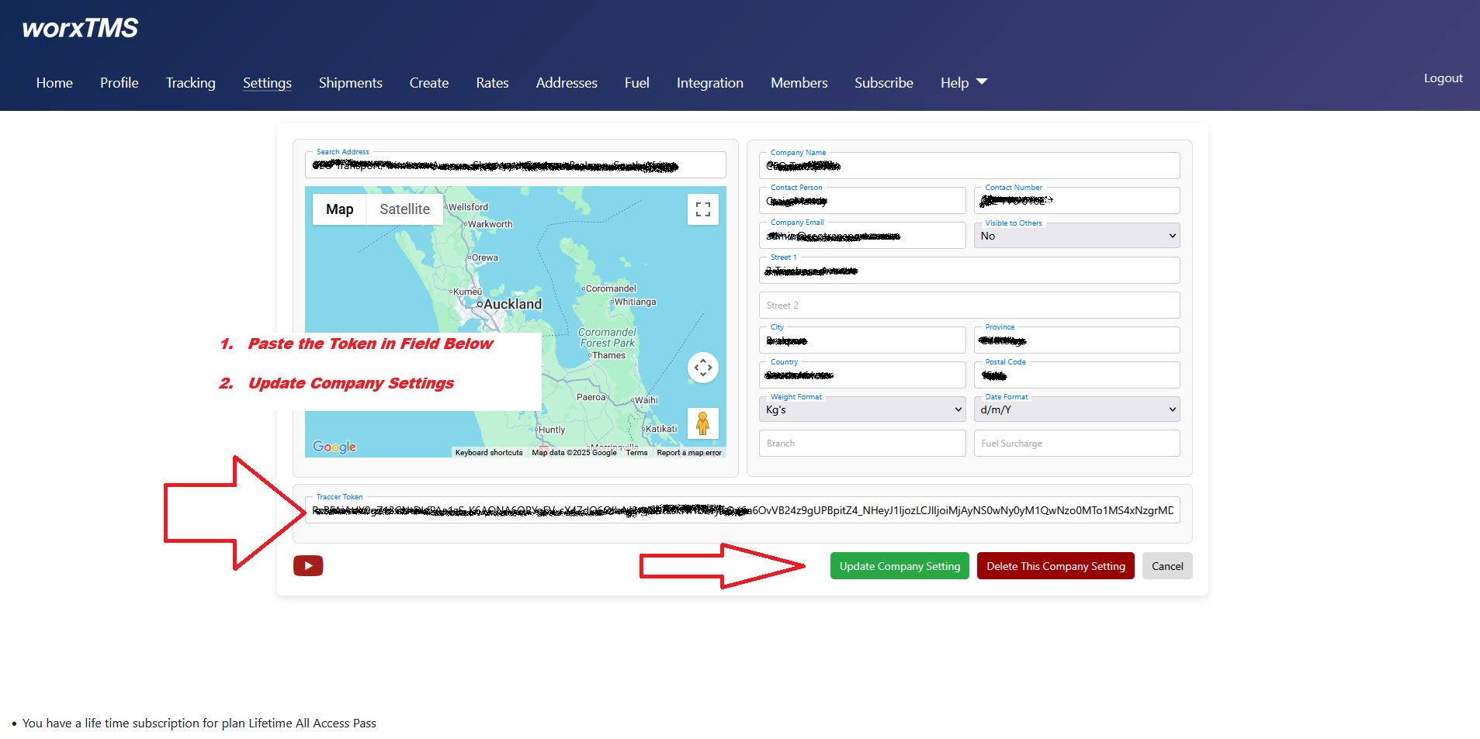This screenshot has width=1480, height=739.
Task: Focus the Street 2 field
Action: (969, 306)
